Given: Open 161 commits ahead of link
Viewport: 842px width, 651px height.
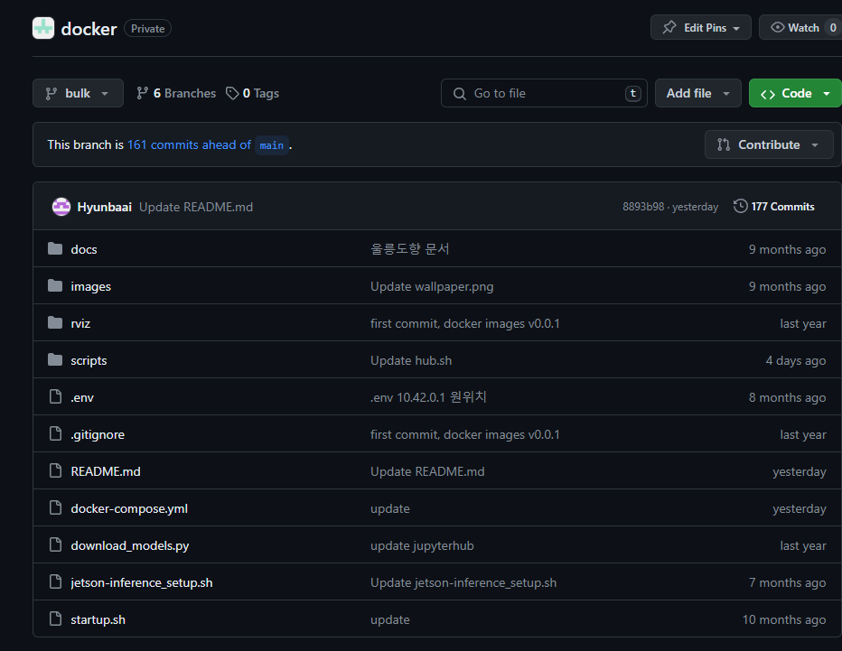Looking at the screenshot, I should 189,144.
